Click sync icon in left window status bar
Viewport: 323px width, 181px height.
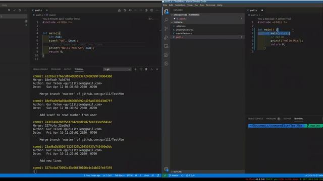pyautogui.click(x=158, y=175)
